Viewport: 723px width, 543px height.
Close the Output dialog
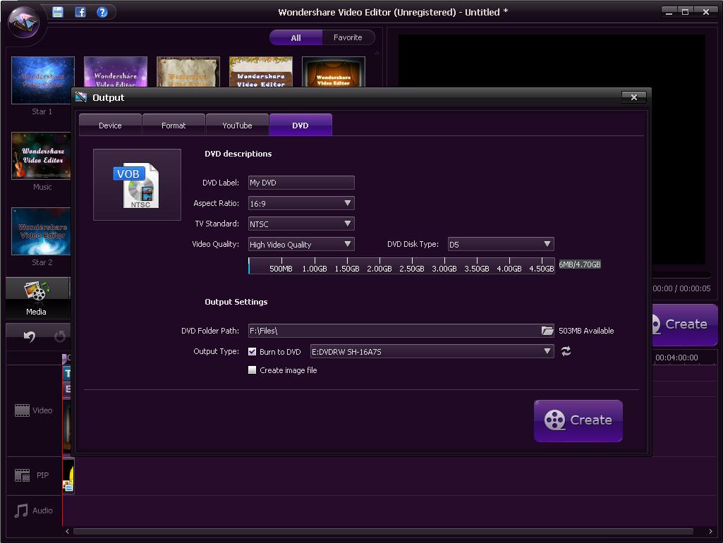[x=633, y=97]
